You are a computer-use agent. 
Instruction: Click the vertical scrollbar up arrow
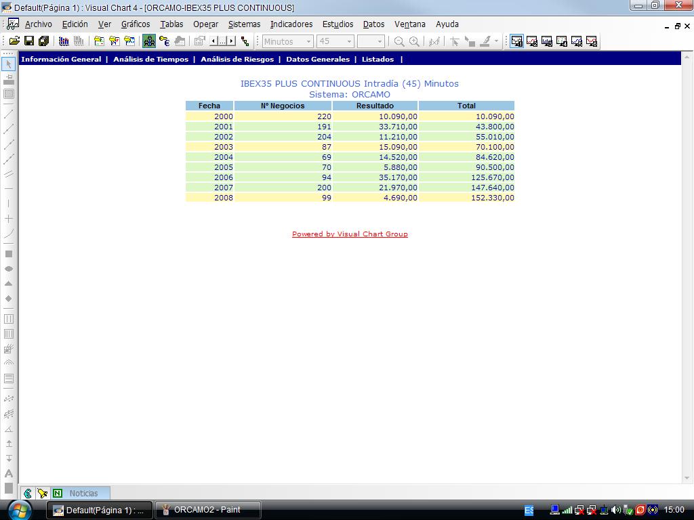pyautogui.click(x=687, y=56)
